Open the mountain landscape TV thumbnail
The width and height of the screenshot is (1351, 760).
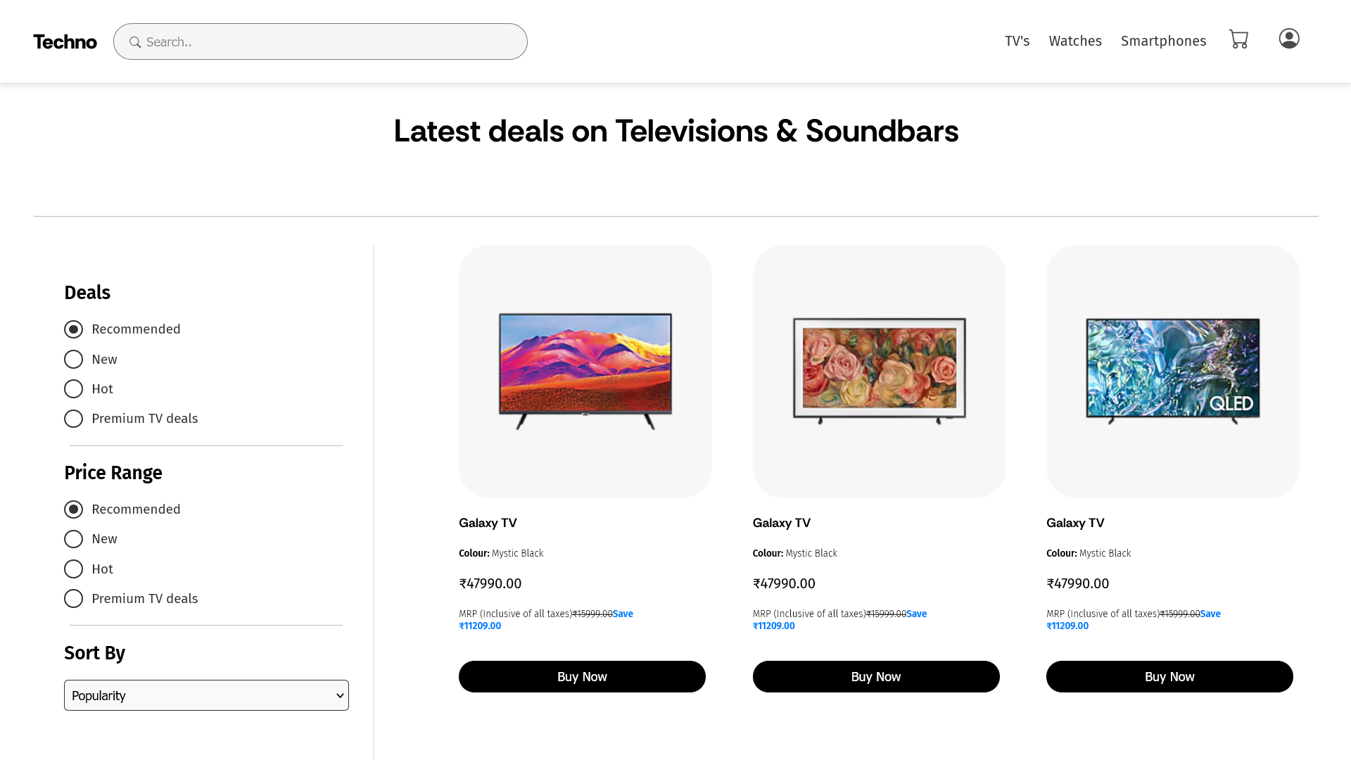(585, 372)
